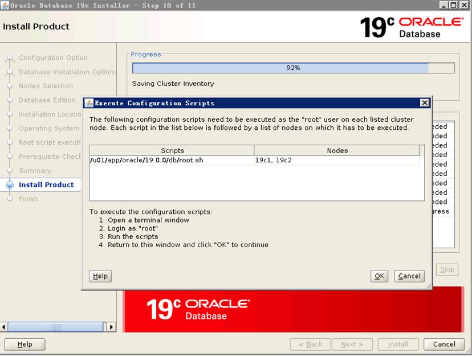Image resolution: width=472 pixels, height=357 pixels.
Task: Click the 92% progress bar
Action: tap(293, 68)
